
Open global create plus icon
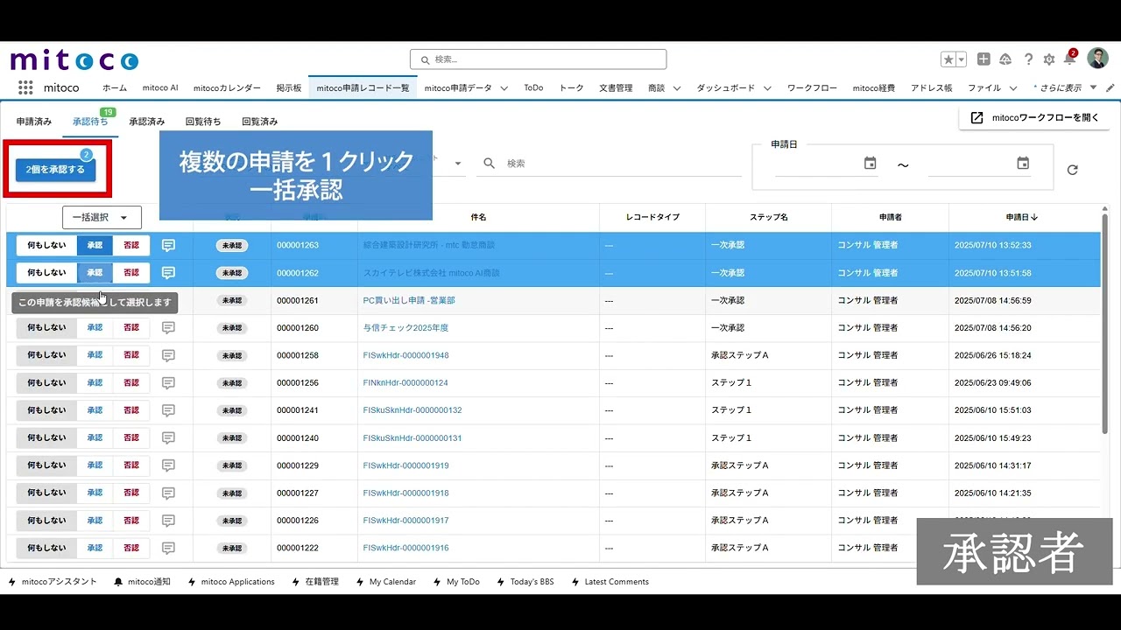[x=984, y=59]
